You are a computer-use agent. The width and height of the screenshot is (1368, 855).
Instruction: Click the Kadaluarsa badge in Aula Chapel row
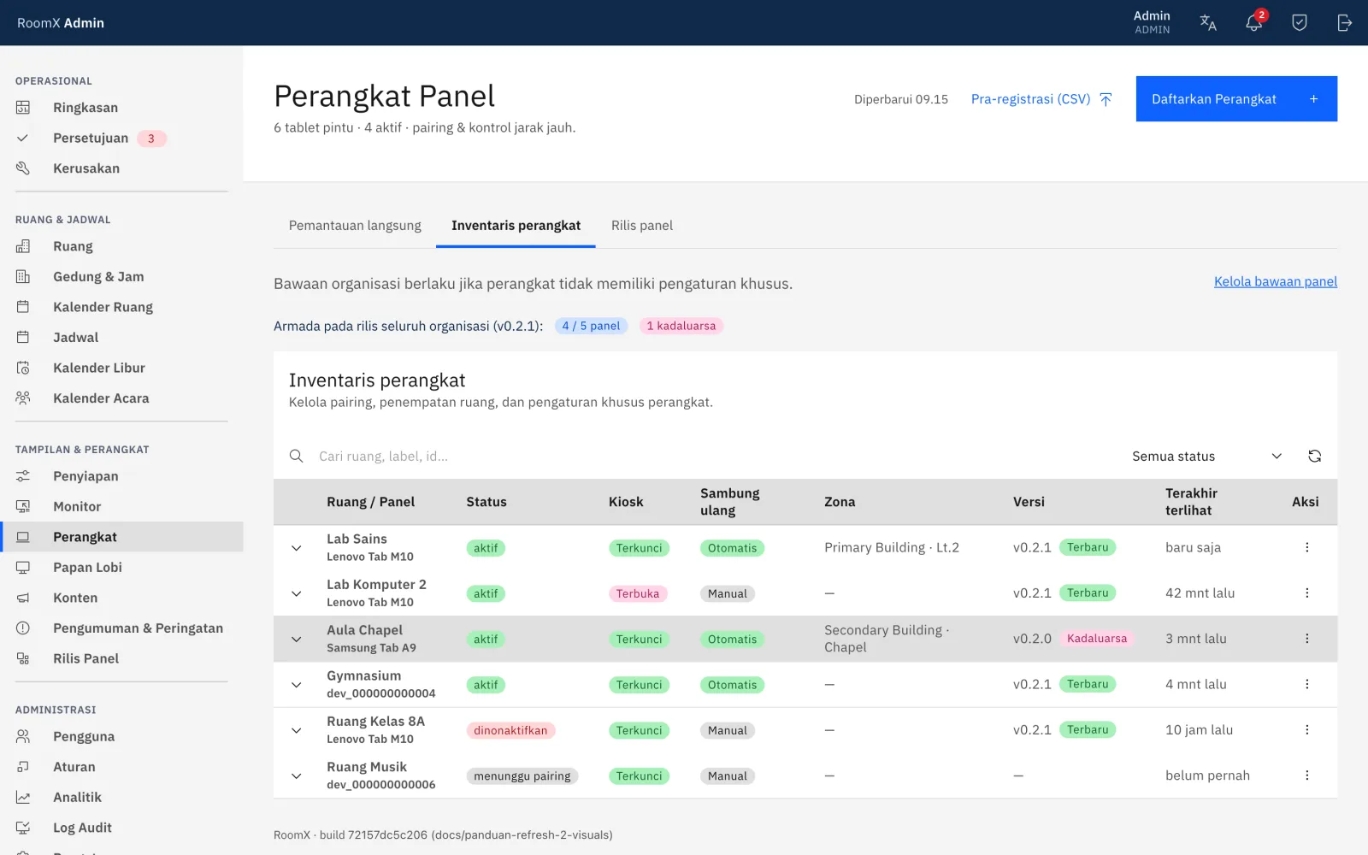tap(1097, 639)
